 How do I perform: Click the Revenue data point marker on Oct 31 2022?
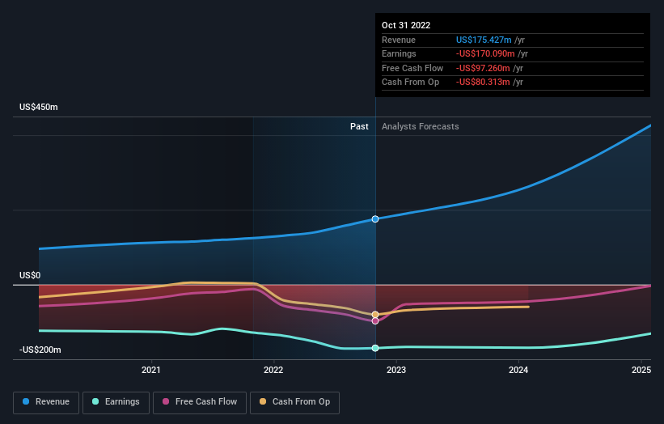point(375,219)
